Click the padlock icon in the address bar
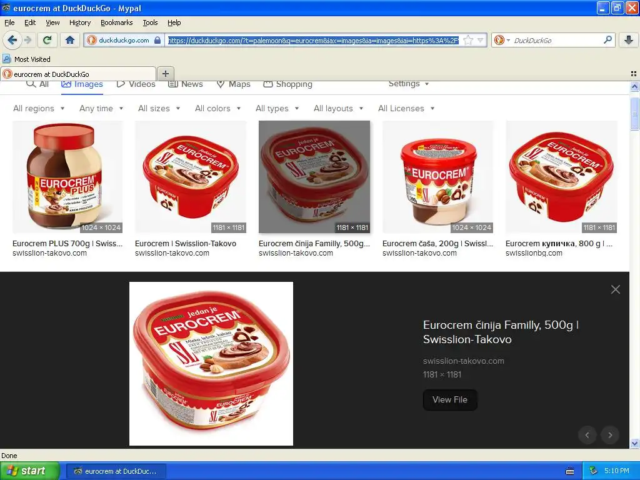This screenshot has height=480, width=640. (157, 40)
